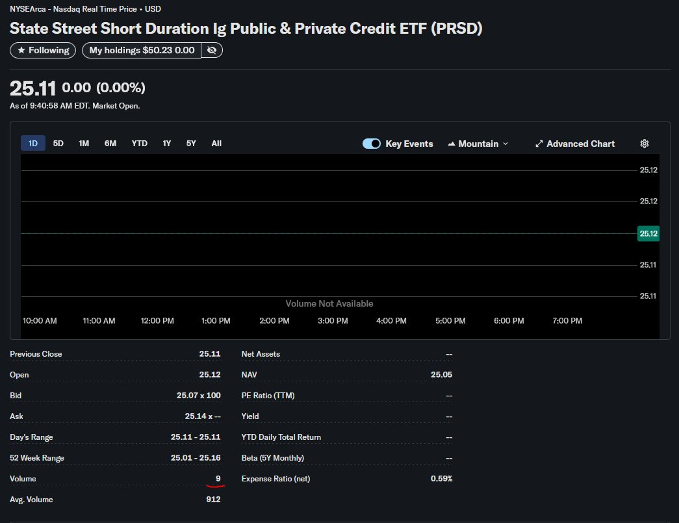Click the Net Assets label
The width and height of the screenshot is (679, 523).
pyautogui.click(x=261, y=354)
